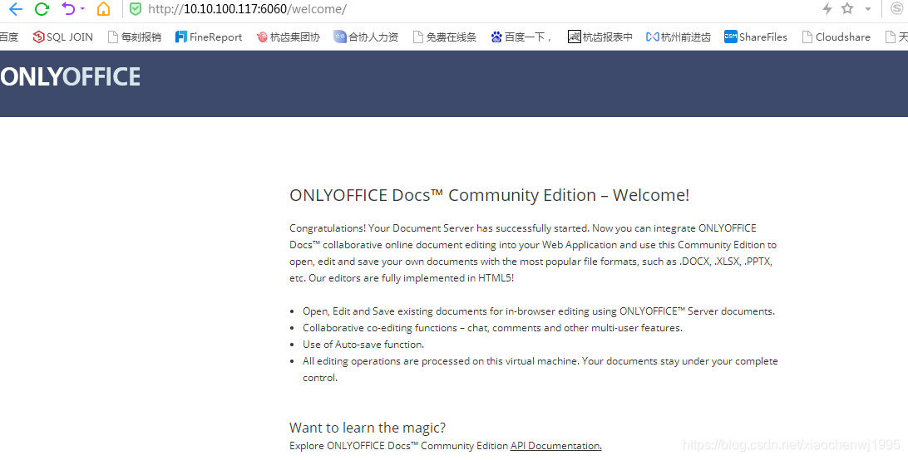Viewport: 908px width, 460px height.
Task: Open the 每刻报销 bookmark
Action: coord(135,37)
